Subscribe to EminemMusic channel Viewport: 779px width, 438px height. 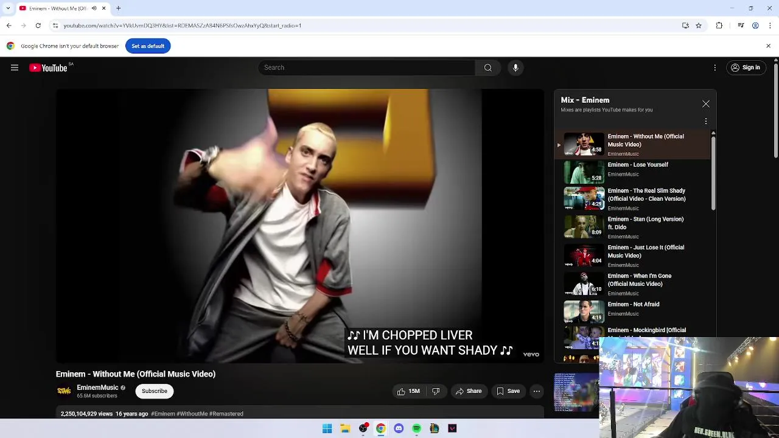155,391
